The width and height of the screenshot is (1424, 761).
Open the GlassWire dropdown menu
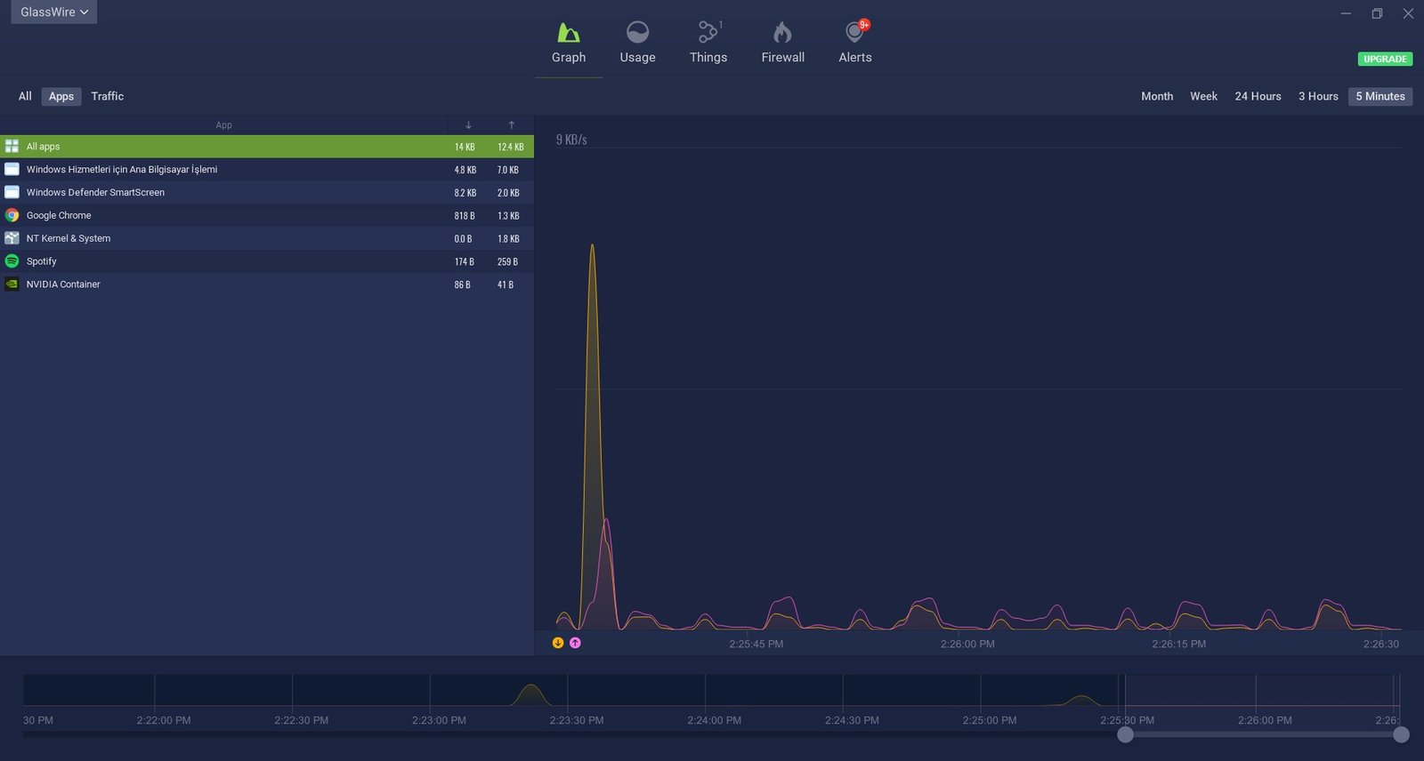[x=53, y=12]
